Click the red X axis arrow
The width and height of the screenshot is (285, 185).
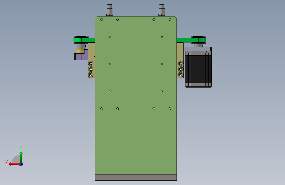pos(14,164)
